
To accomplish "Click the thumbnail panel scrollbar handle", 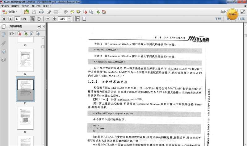I will coord(43,47).
